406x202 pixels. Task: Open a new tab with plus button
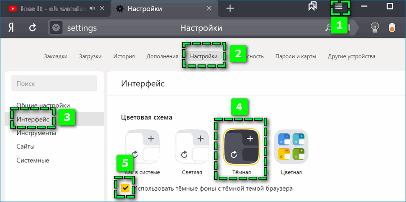(230, 9)
